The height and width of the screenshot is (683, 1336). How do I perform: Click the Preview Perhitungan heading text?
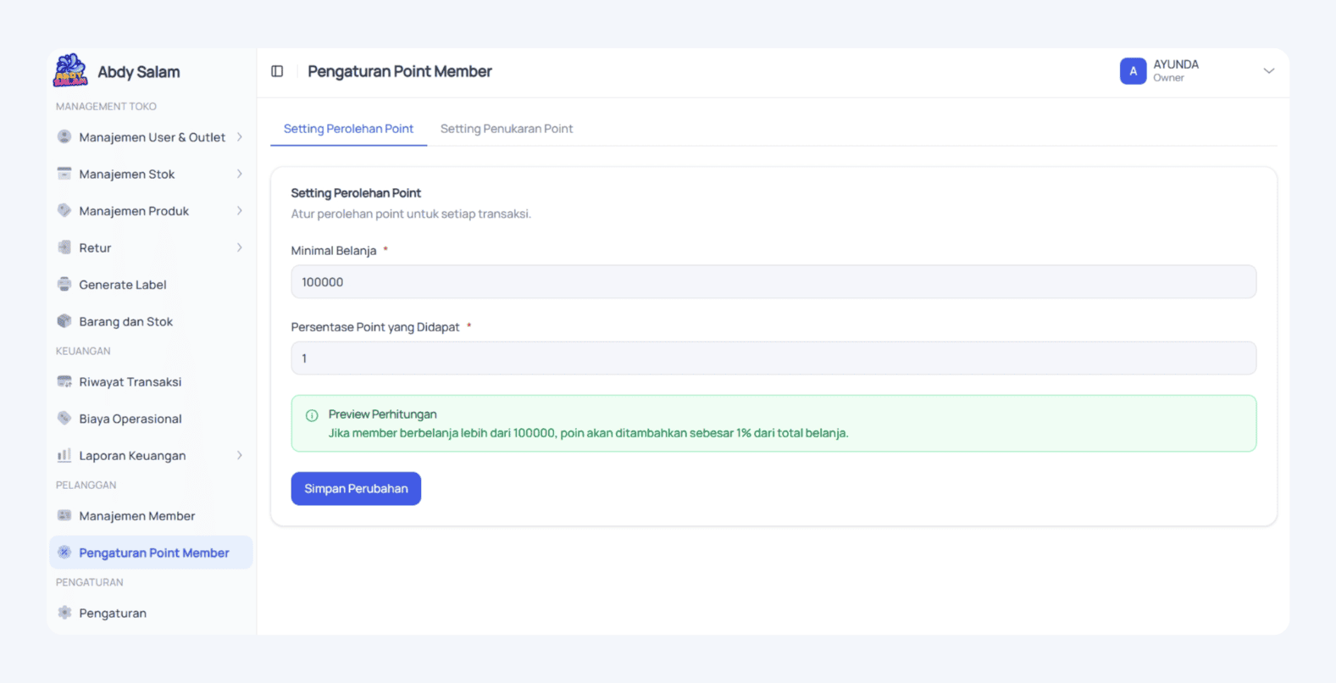point(383,414)
